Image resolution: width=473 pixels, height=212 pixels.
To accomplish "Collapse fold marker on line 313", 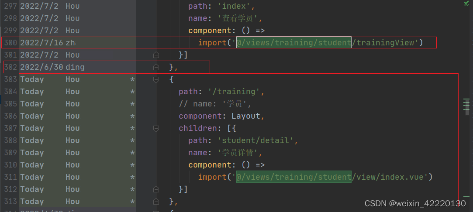I will [x=156, y=202].
